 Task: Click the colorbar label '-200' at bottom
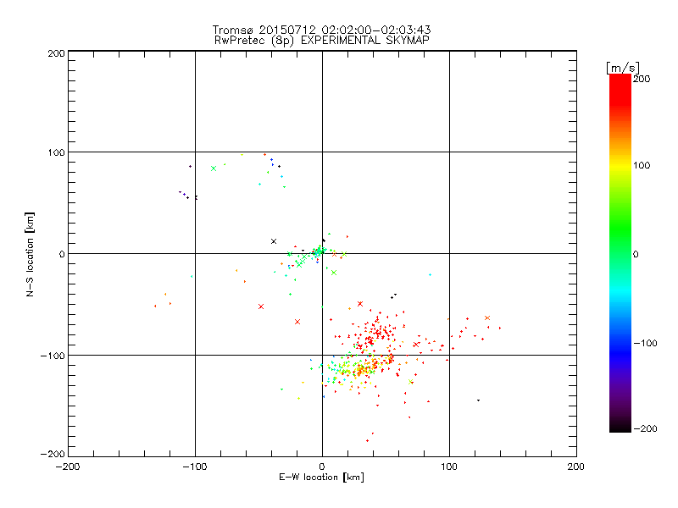click(645, 428)
